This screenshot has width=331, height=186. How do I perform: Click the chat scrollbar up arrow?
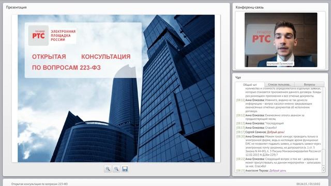tap(323, 167)
